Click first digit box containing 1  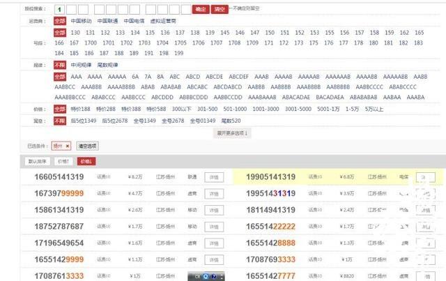point(60,10)
